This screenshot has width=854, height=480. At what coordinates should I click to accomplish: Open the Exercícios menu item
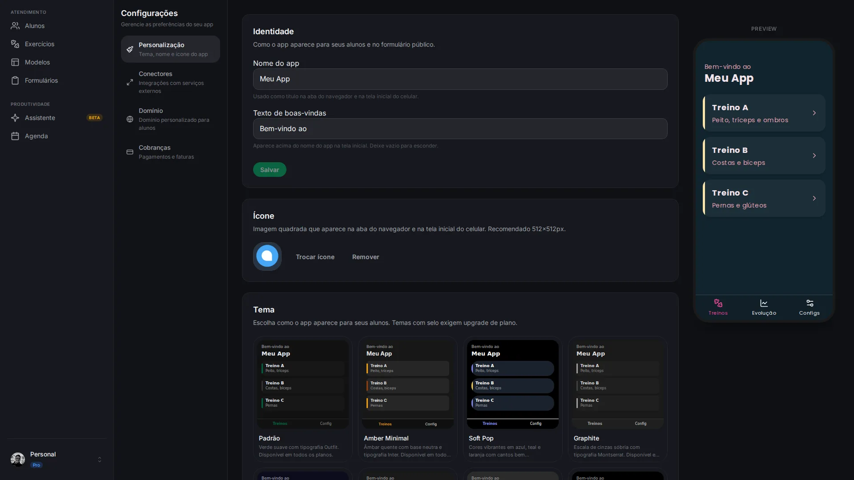tap(57, 44)
